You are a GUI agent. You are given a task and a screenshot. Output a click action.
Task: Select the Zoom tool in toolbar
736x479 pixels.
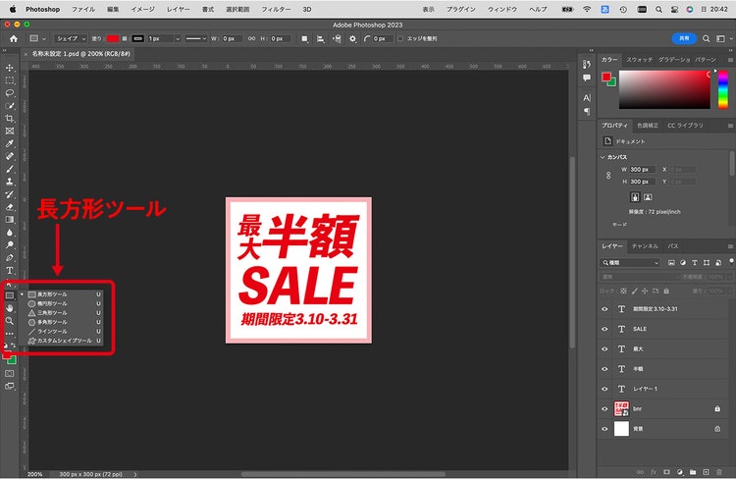coord(10,321)
